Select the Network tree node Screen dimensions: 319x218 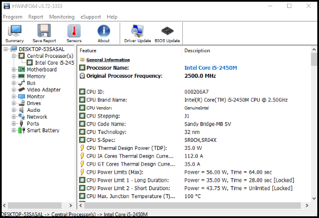tap(37, 117)
